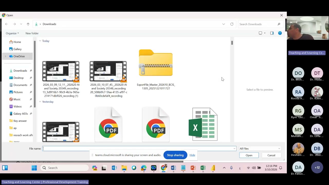Show hidden system tray icons
This screenshot has width=329, height=185.
click(224, 168)
